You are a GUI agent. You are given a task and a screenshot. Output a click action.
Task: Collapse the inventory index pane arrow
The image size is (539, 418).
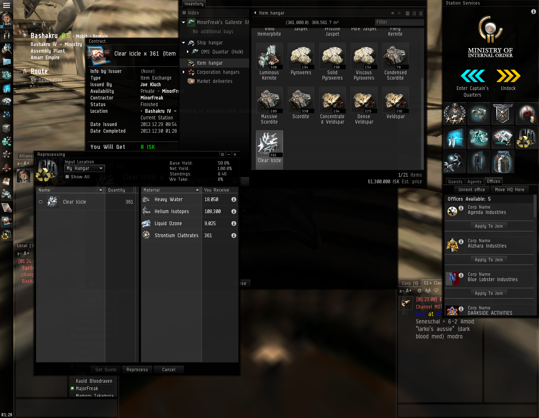(255, 13)
